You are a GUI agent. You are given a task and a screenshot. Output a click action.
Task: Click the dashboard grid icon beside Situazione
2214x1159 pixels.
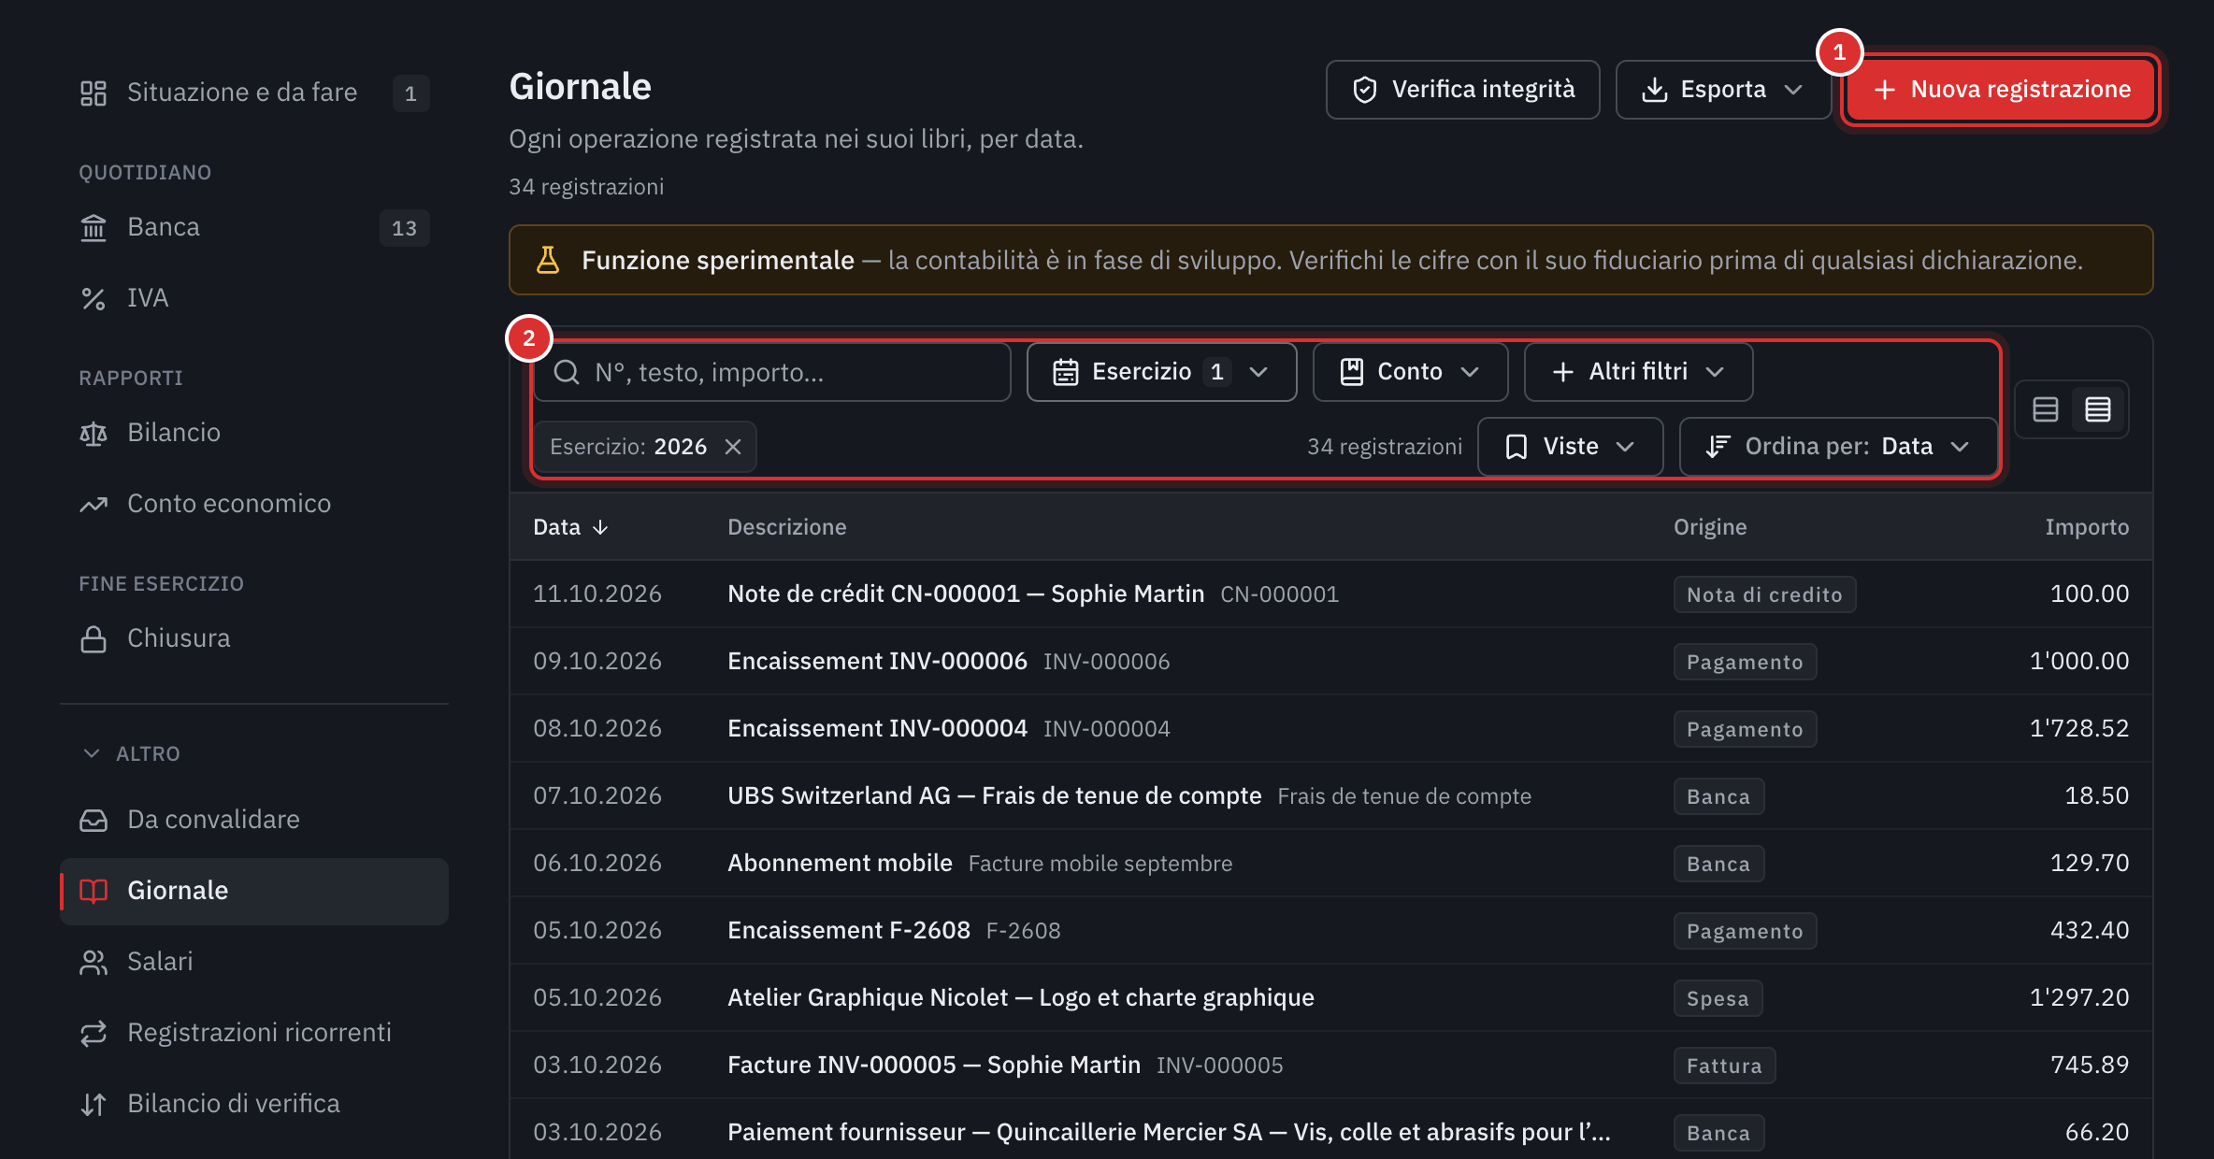tap(93, 93)
